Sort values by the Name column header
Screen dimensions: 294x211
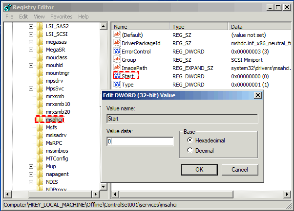click(141, 27)
